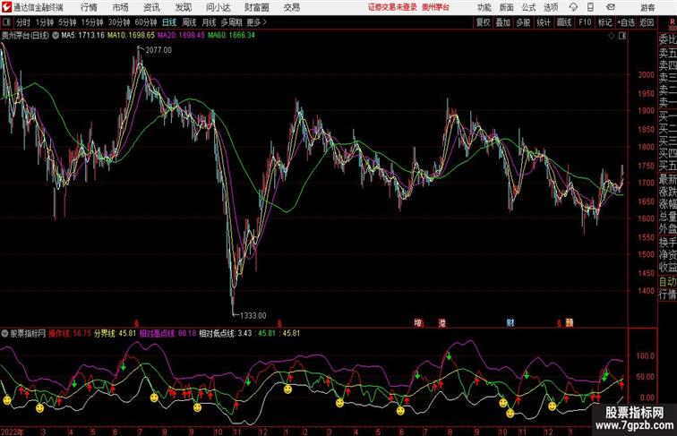The width and height of the screenshot is (677, 436).
Task: Open the 版面 menu
Action: [507, 7]
